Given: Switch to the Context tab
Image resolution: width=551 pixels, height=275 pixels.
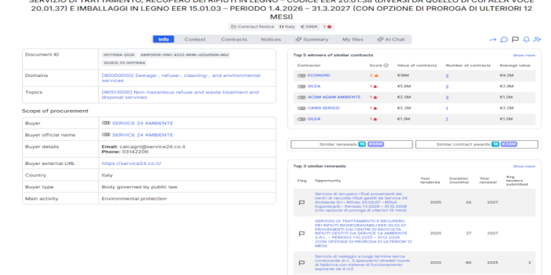Looking at the screenshot, I should pyautogui.click(x=195, y=39).
